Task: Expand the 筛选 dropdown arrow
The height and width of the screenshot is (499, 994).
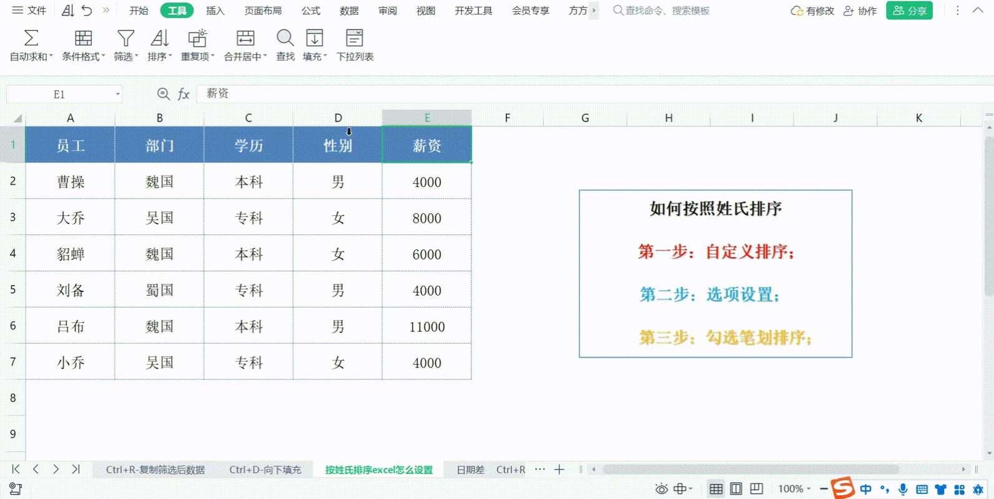Action: (x=136, y=57)
